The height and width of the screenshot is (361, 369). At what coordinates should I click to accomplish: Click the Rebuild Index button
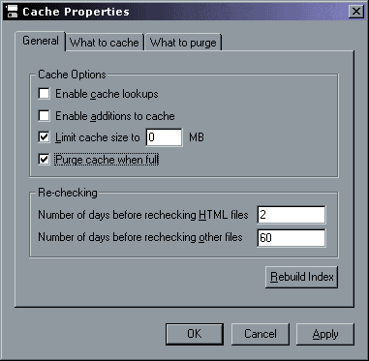pyautogui.click(x=301, y=277)
